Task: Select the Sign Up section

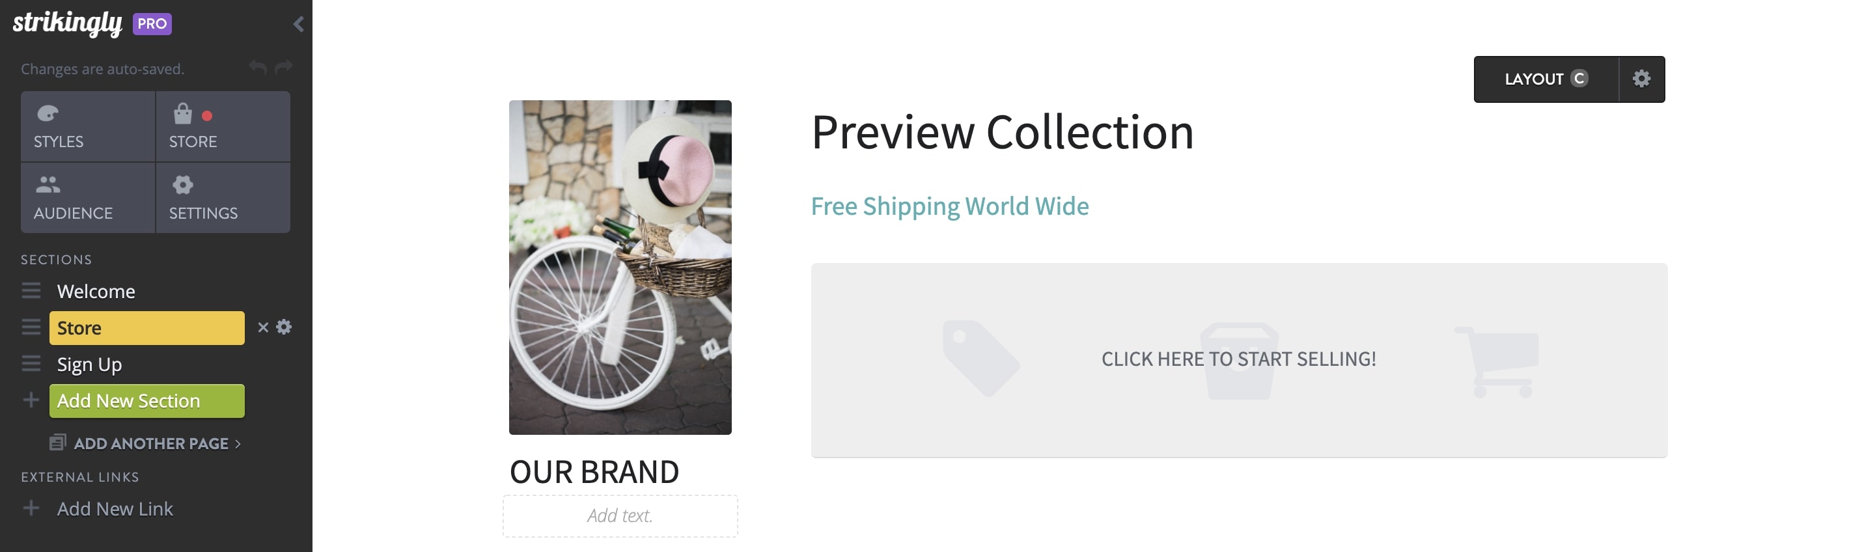Action: point(89,364)
